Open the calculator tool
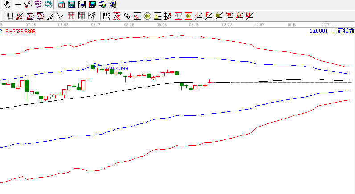Screen dimensions: 355x194 click(x=71, y=5)
